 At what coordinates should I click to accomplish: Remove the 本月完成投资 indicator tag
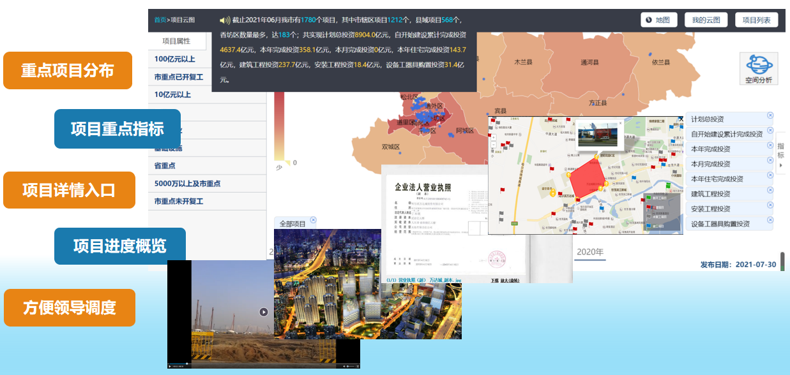pos(770,160)
